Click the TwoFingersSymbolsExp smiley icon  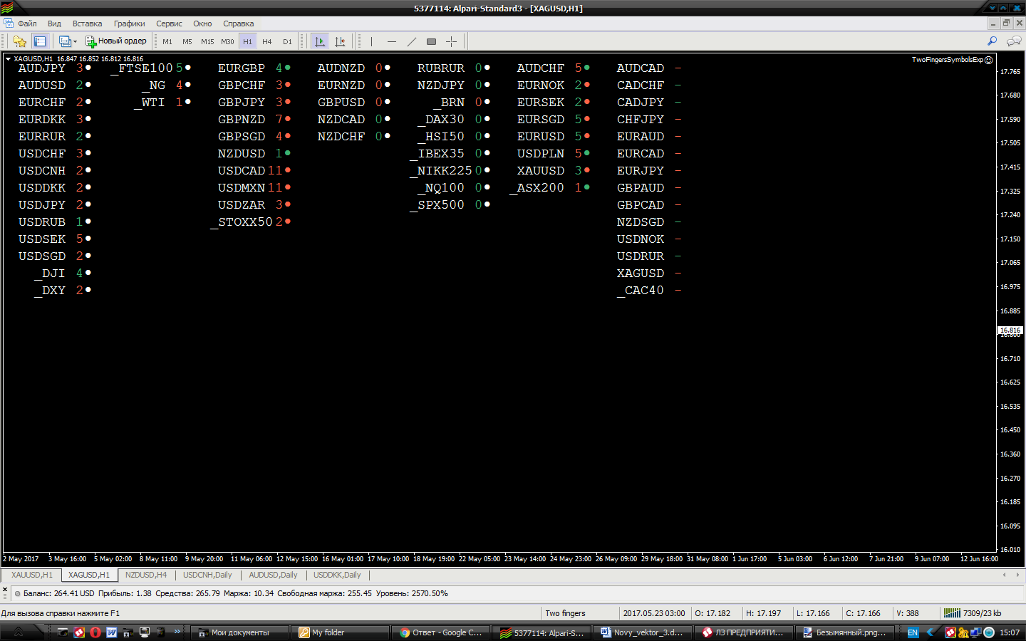[x=988, y=60]
